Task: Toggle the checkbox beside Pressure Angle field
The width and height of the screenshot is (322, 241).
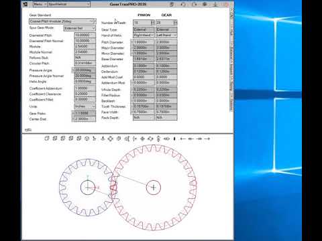Action: pos(73,70)
